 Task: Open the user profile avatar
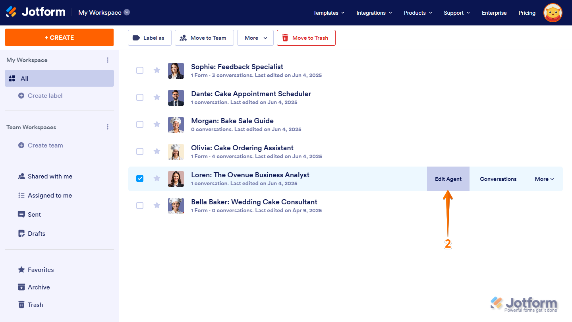(553, 13)
